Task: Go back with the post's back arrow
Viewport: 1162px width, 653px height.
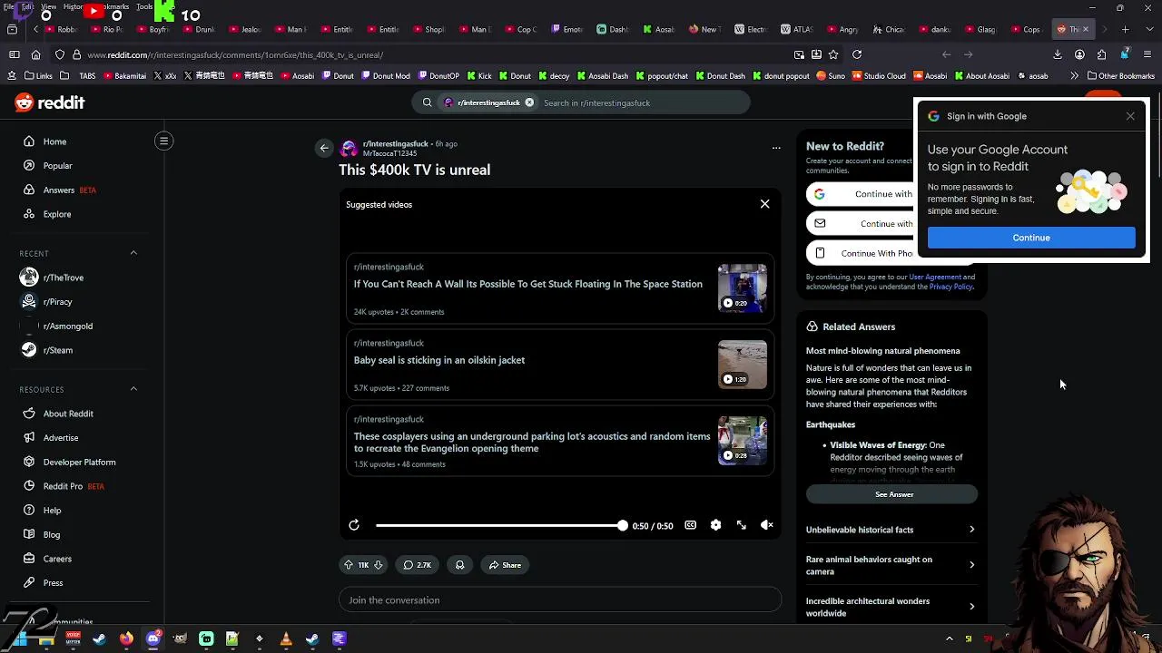Action: click(324, 148)
